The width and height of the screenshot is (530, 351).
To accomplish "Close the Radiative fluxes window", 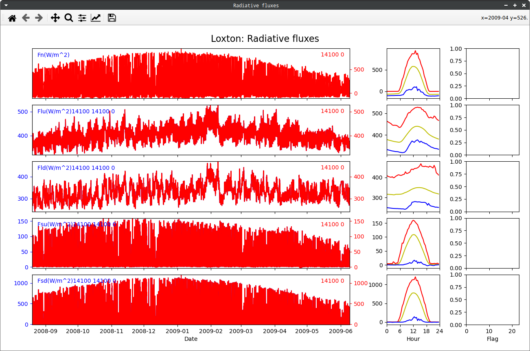I will 523,5.
